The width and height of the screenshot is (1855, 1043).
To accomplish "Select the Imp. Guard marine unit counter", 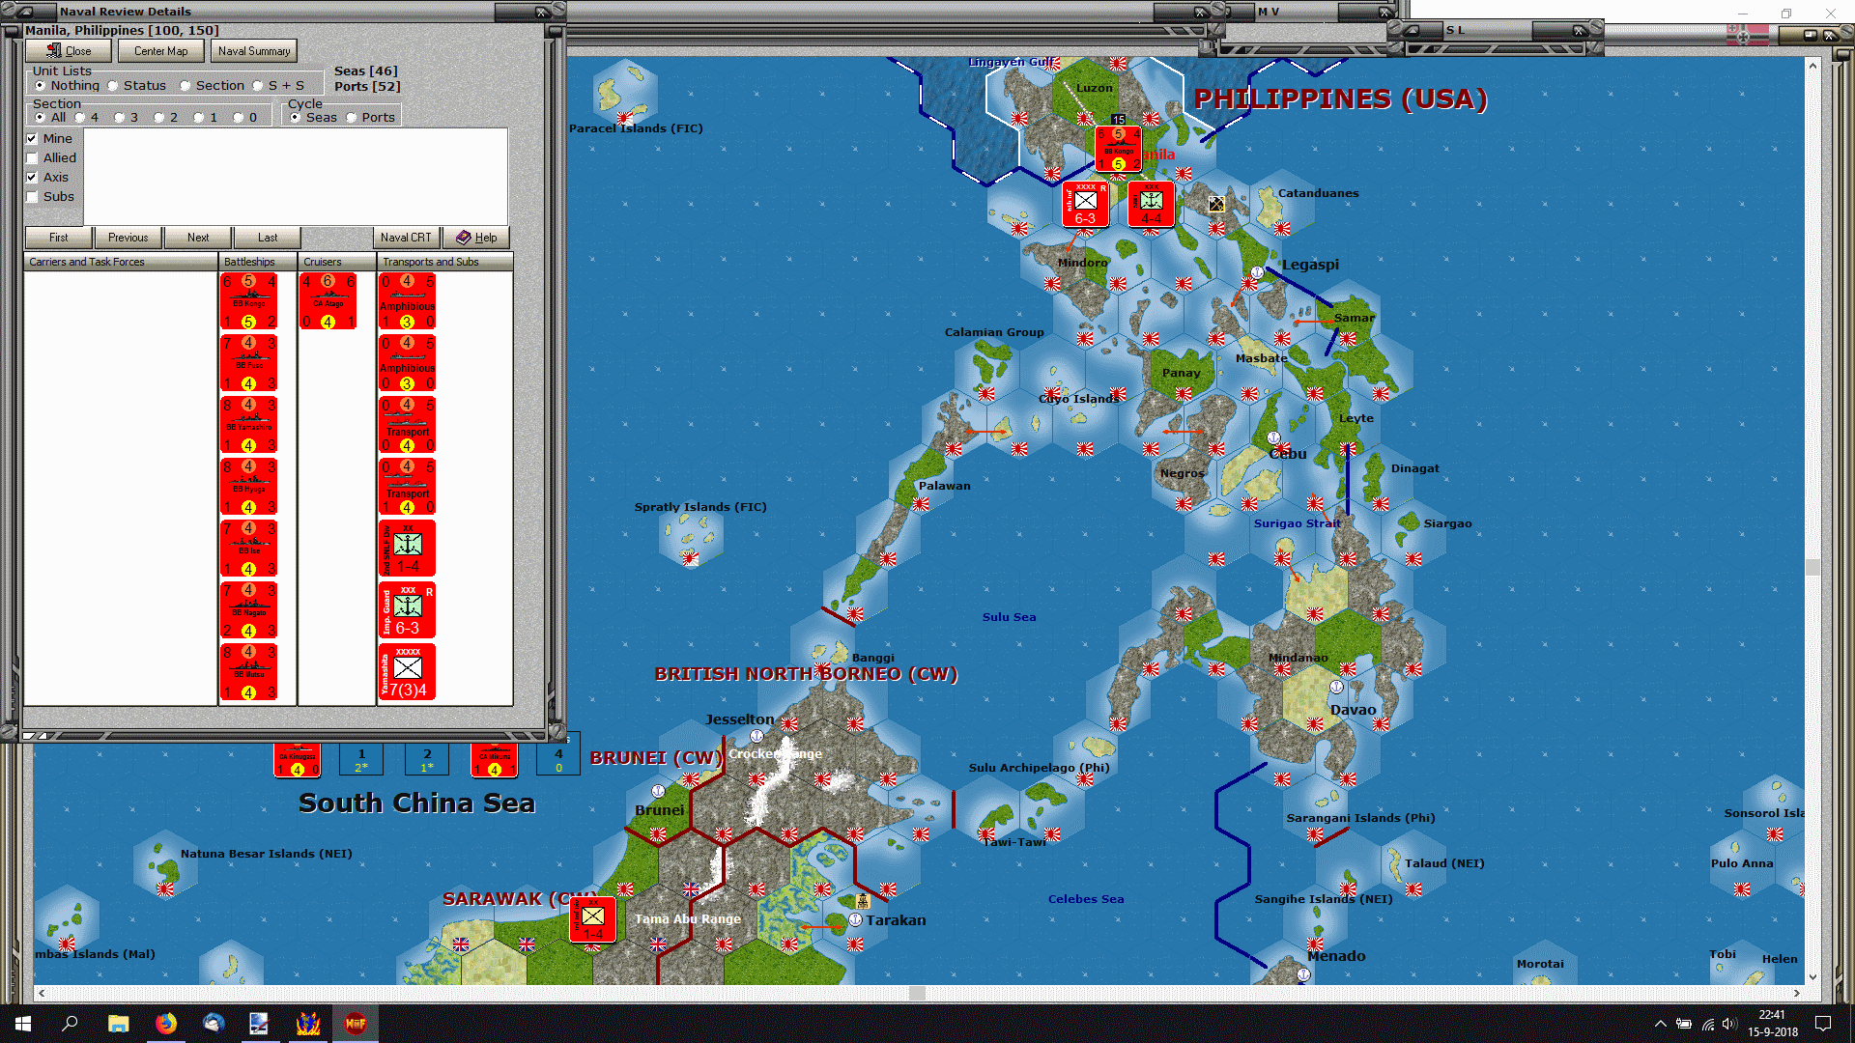I will coord(407,610).
